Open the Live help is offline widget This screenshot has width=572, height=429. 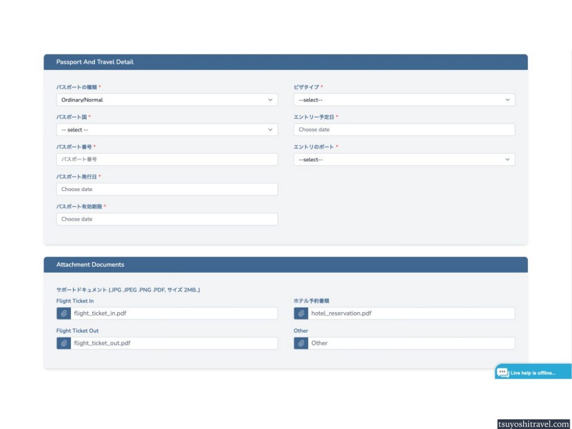click(533, 373)
